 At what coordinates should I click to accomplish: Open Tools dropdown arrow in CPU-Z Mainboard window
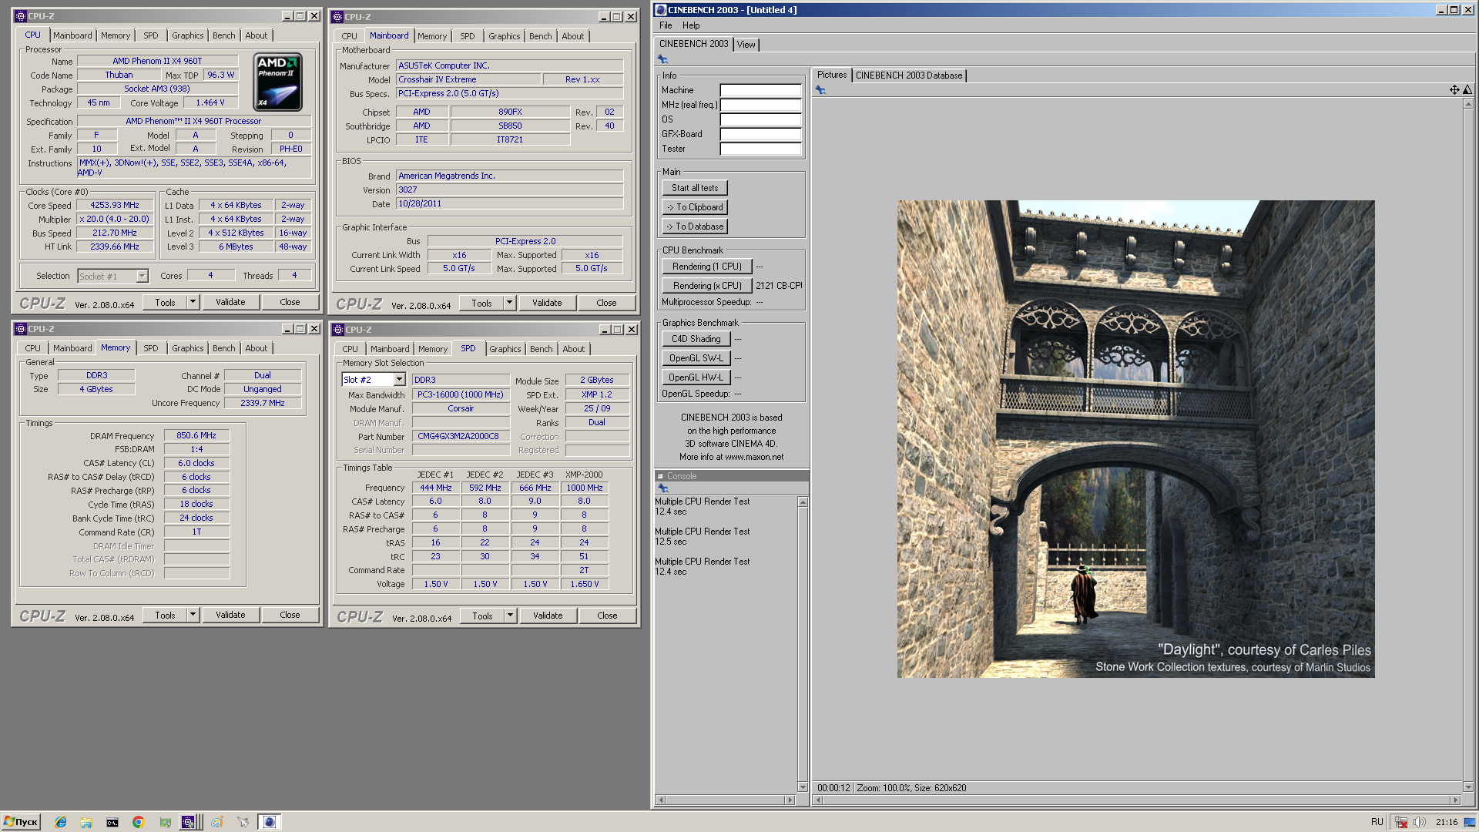click(x=509, y=303)
